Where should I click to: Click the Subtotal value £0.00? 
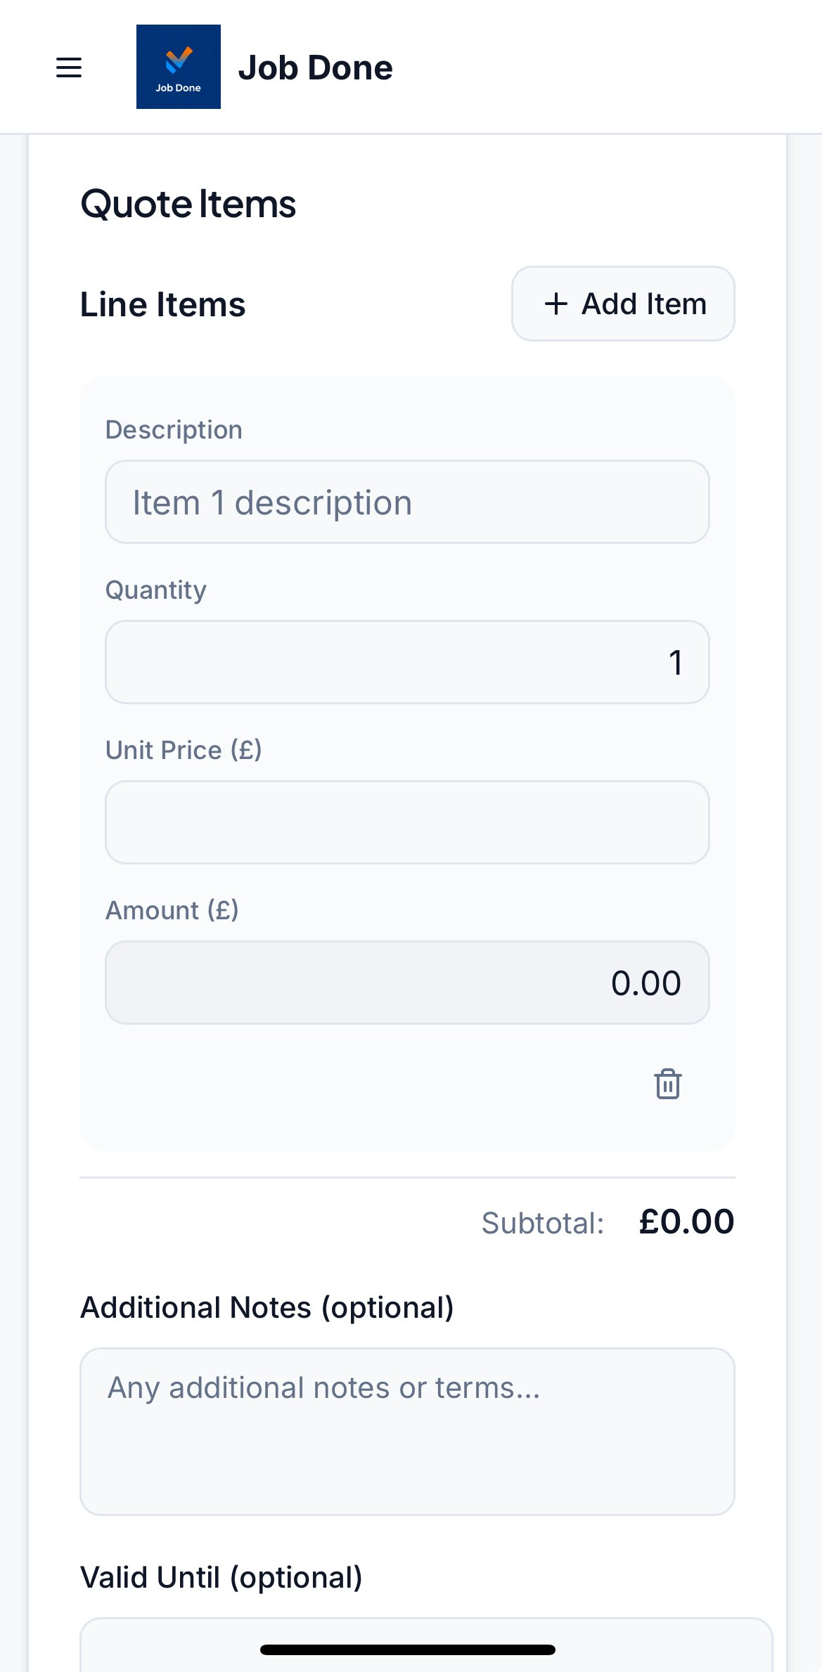point(686,1221)
